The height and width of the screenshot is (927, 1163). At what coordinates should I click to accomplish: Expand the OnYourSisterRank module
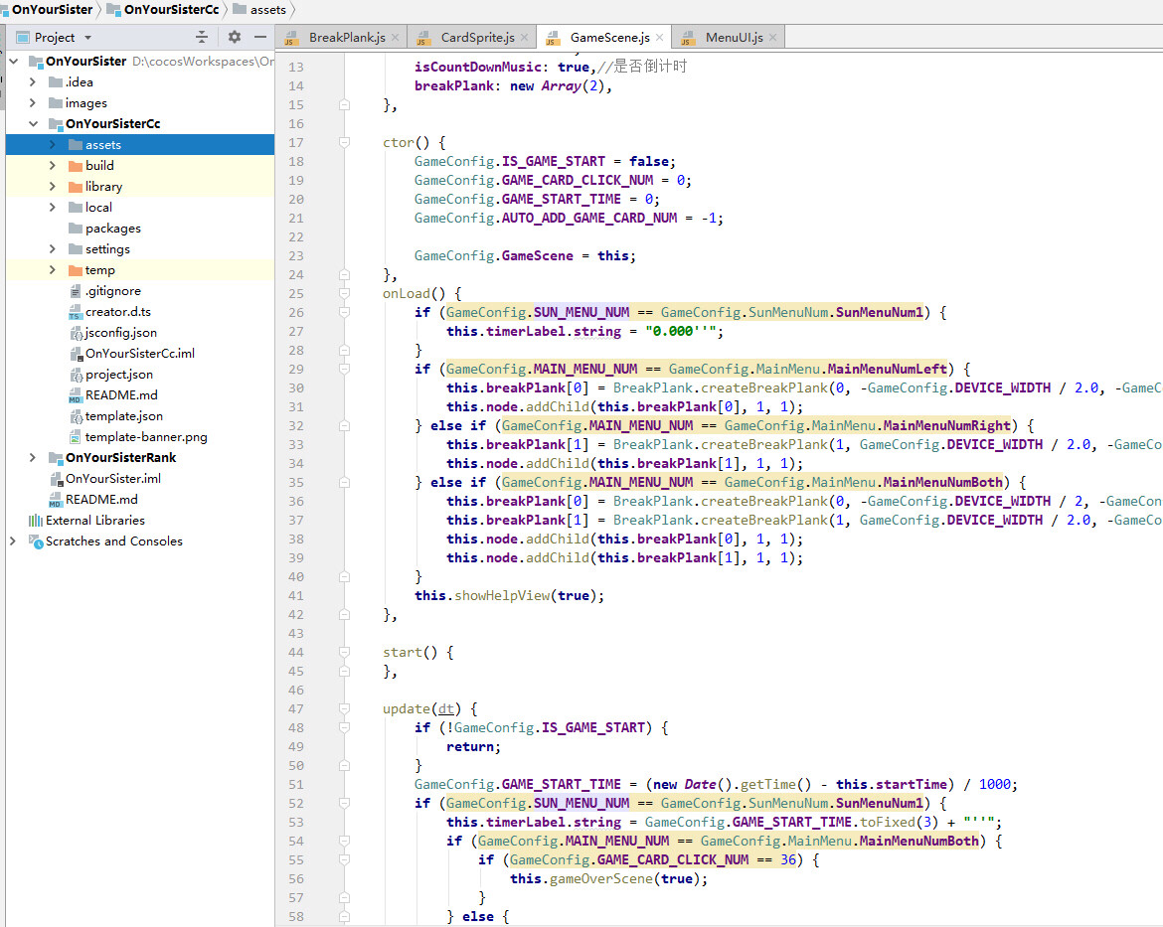(x=32, y=458)
